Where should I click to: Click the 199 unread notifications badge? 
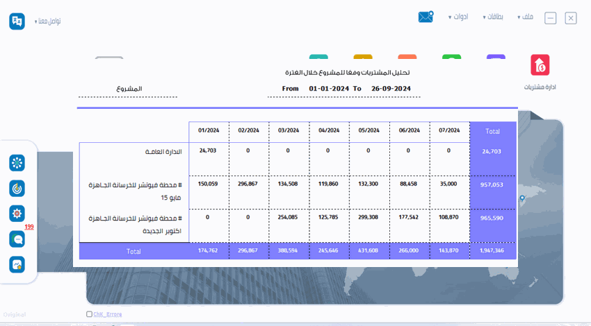click(x=29, y=227)
